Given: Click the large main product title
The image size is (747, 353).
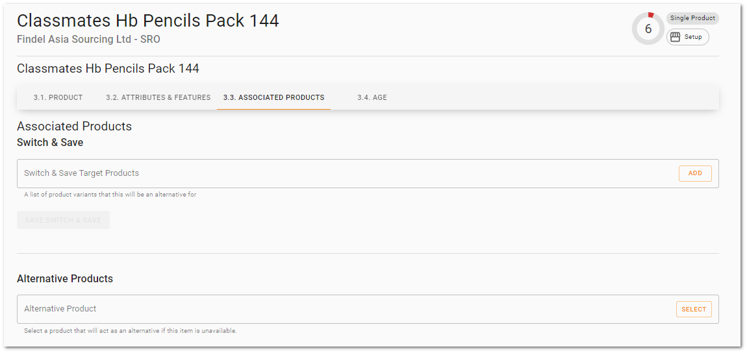Looking at the screenshot, I should [x=148, y=21].
